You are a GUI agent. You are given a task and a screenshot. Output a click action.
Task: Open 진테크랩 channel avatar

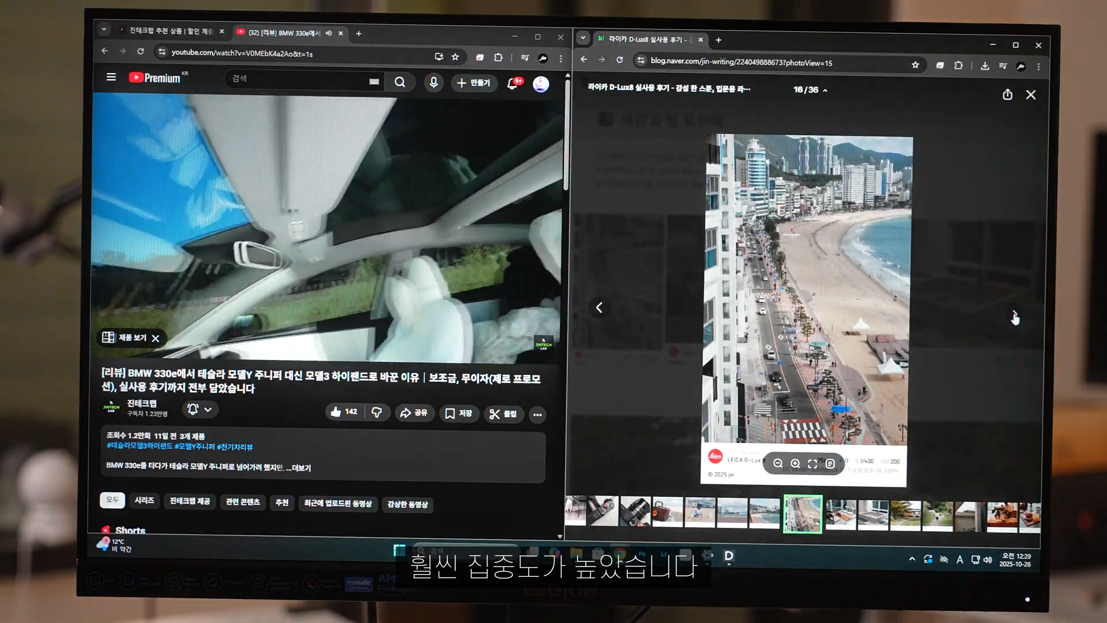pos(111,407)
